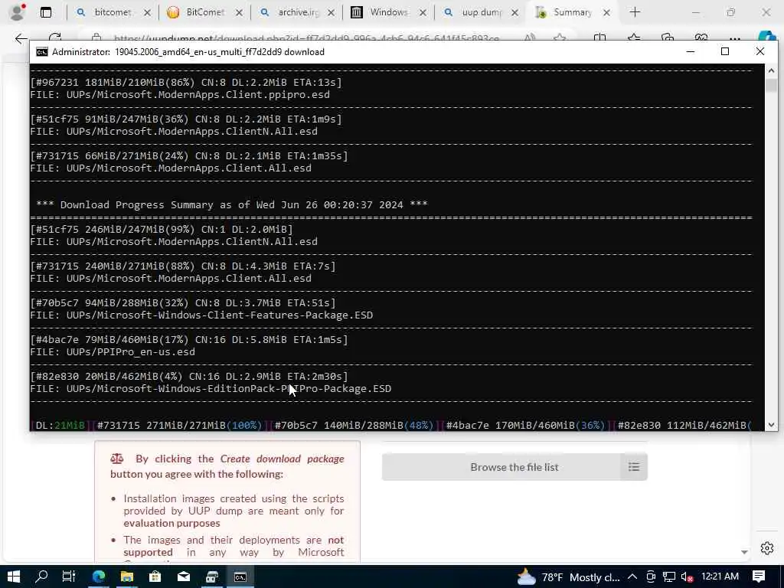Viewport: 784px width, 588px height.
Task: Click the EditionPack-PPIPro-Package.ESD file line
Action: (211, 388)
